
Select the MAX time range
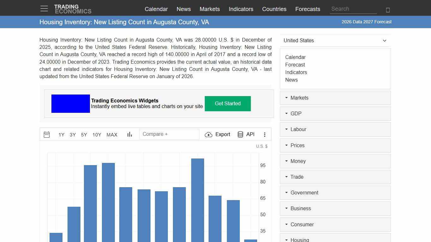(x=112, y=135)
